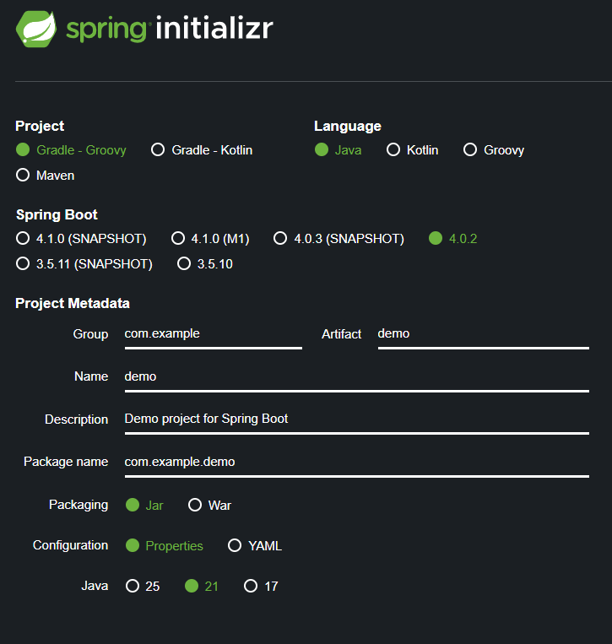
Task: Pick Spring Boot 4.0.3 (SNAPSHOT)
Action: [338, 239]
